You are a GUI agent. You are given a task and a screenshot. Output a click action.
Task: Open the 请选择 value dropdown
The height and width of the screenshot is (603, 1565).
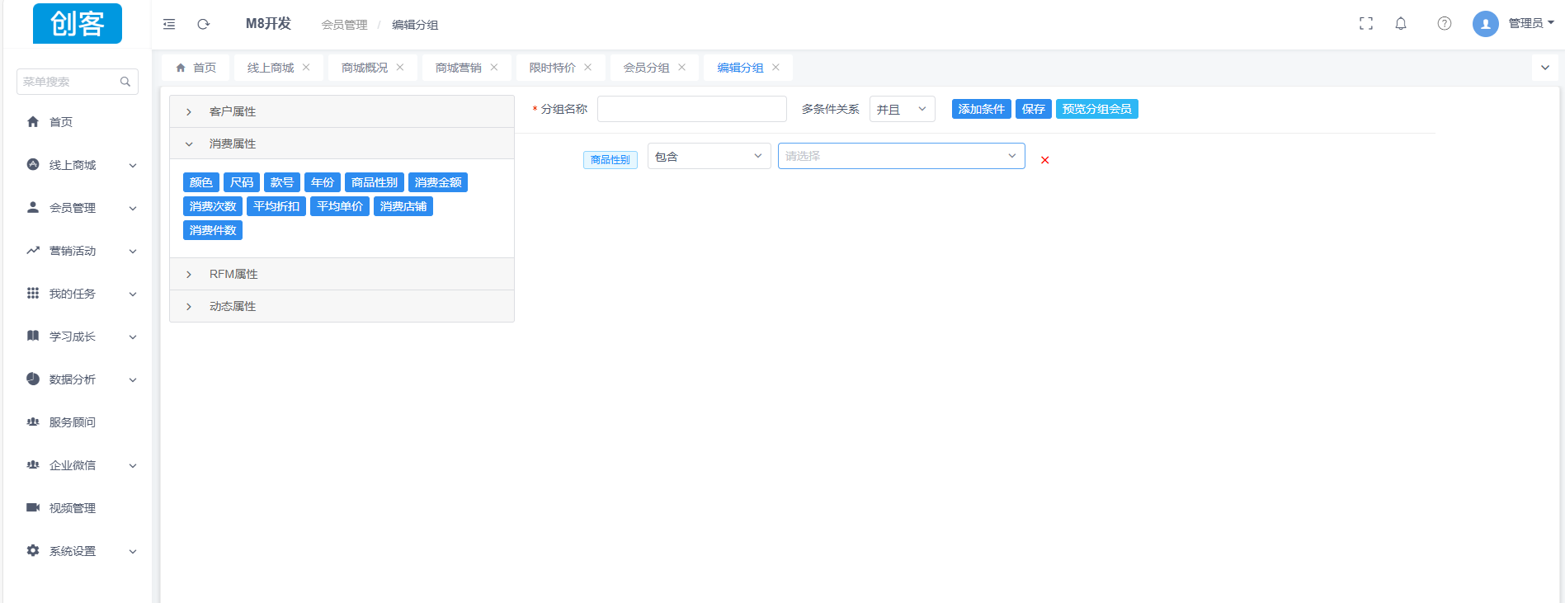[902, 156]
